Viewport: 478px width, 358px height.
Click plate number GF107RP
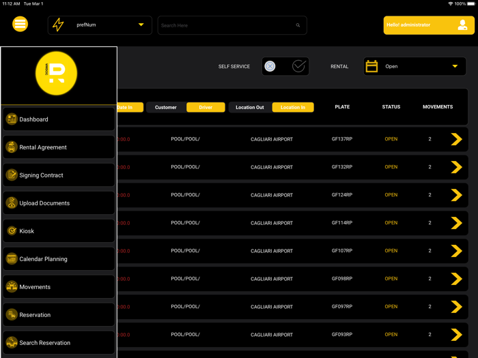coord(342,250)
